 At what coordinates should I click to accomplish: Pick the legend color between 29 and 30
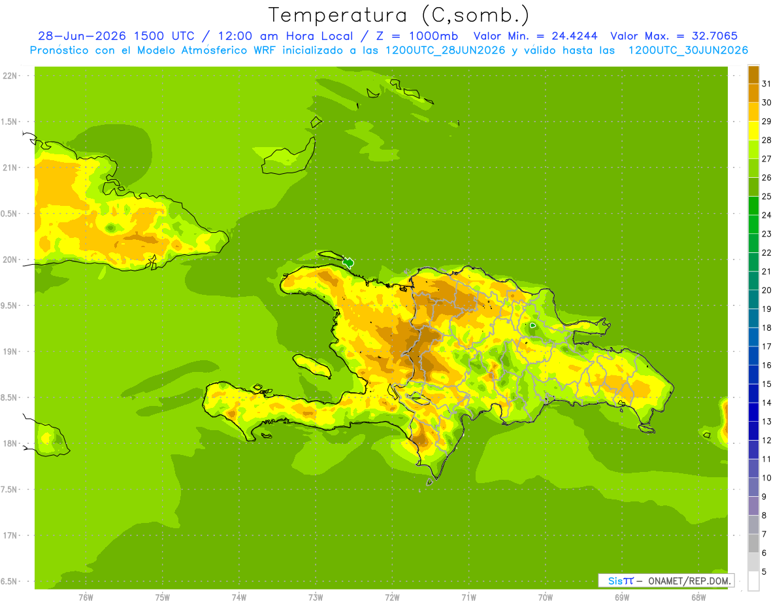coord(753,112)
